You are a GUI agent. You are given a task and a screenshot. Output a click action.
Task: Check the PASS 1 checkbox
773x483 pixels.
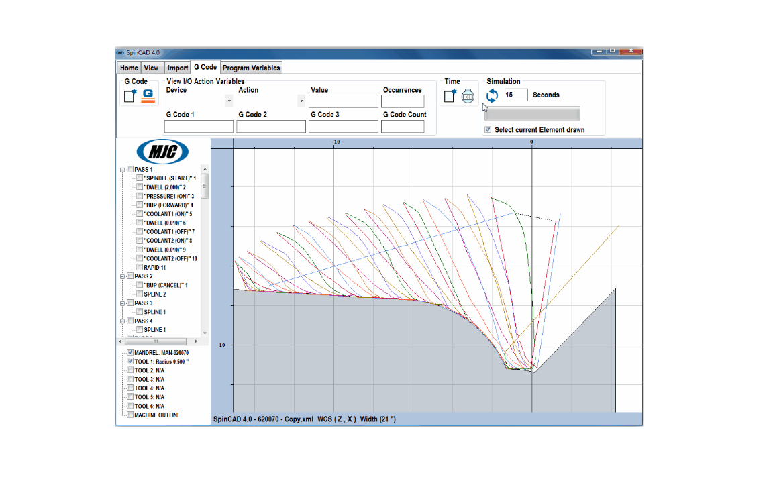click(x=130, y=169)
